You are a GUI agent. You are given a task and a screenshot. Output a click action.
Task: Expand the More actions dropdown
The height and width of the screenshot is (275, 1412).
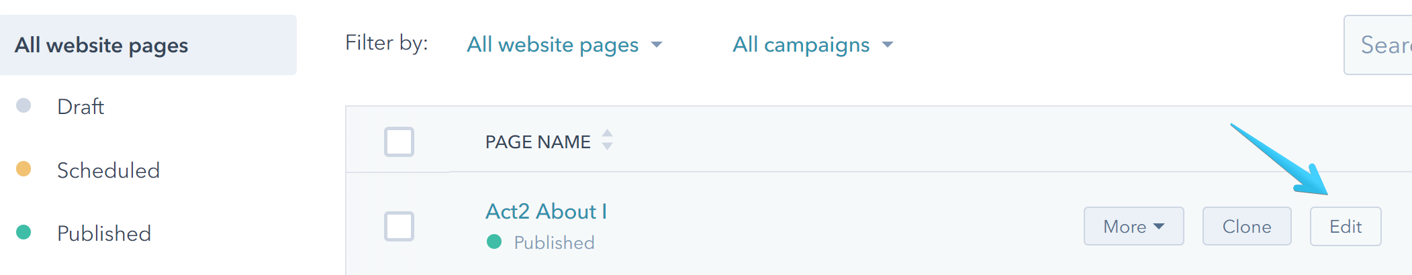1133,227
